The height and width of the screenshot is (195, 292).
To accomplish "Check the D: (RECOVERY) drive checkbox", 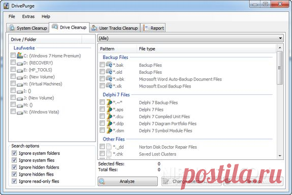I will pos(13,62).
